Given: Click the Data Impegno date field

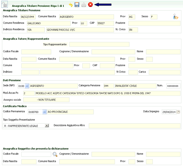Looking at the screenshot, I should pos(169,112).
